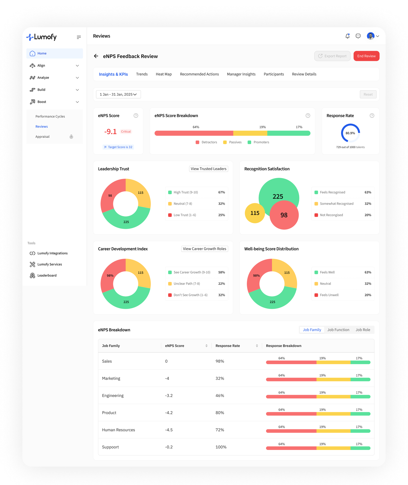The width and height of the screenshot is (408, 485).
Task: Open the profile dropdown chevron
Action: (x=377, y=36)
